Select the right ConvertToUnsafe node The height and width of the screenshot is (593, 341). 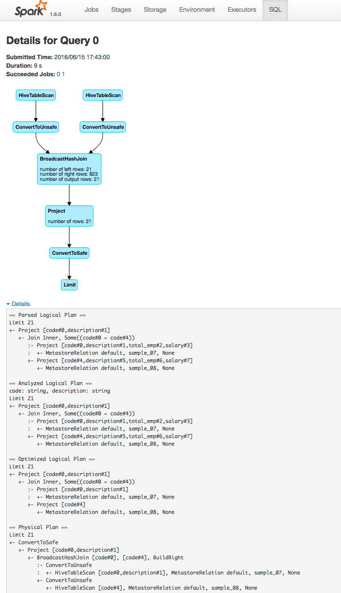point(103,127)
